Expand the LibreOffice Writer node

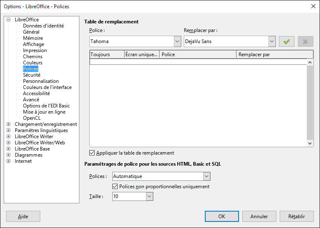pyautogui.click(x=8, y=136)
